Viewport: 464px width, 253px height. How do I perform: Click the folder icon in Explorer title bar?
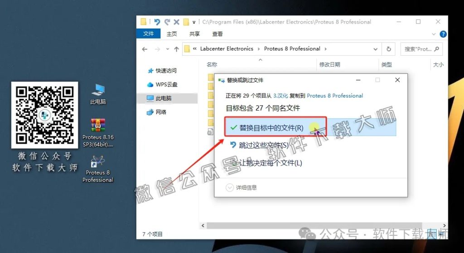pos(144,22)
